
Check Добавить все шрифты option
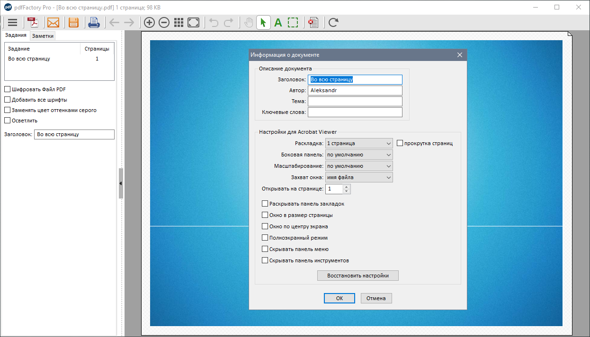(x=7, y=100)
